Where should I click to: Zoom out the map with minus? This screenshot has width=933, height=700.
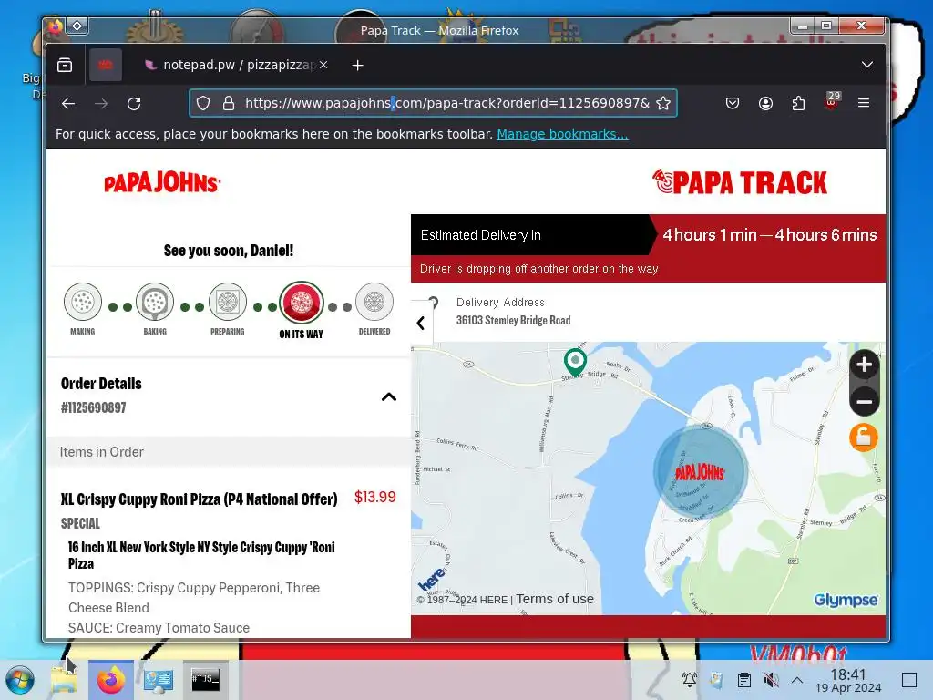[864, 401]
